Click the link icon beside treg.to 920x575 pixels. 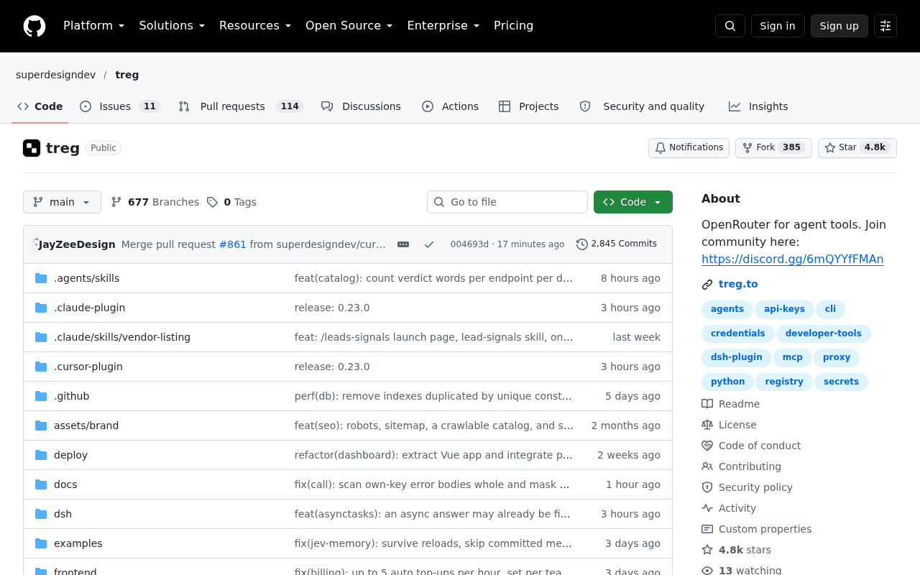click(707, 285)
